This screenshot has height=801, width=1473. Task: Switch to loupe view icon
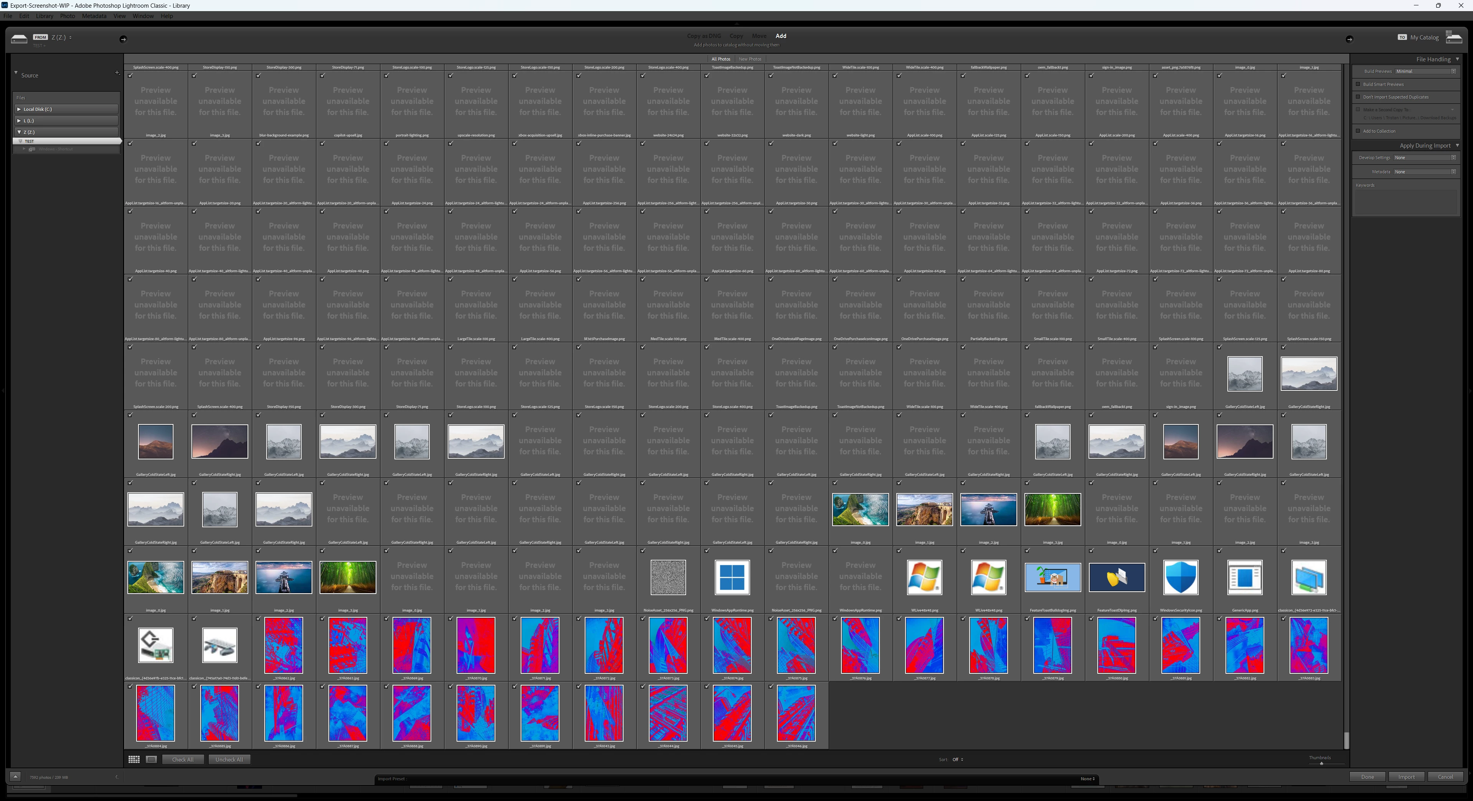151,759
